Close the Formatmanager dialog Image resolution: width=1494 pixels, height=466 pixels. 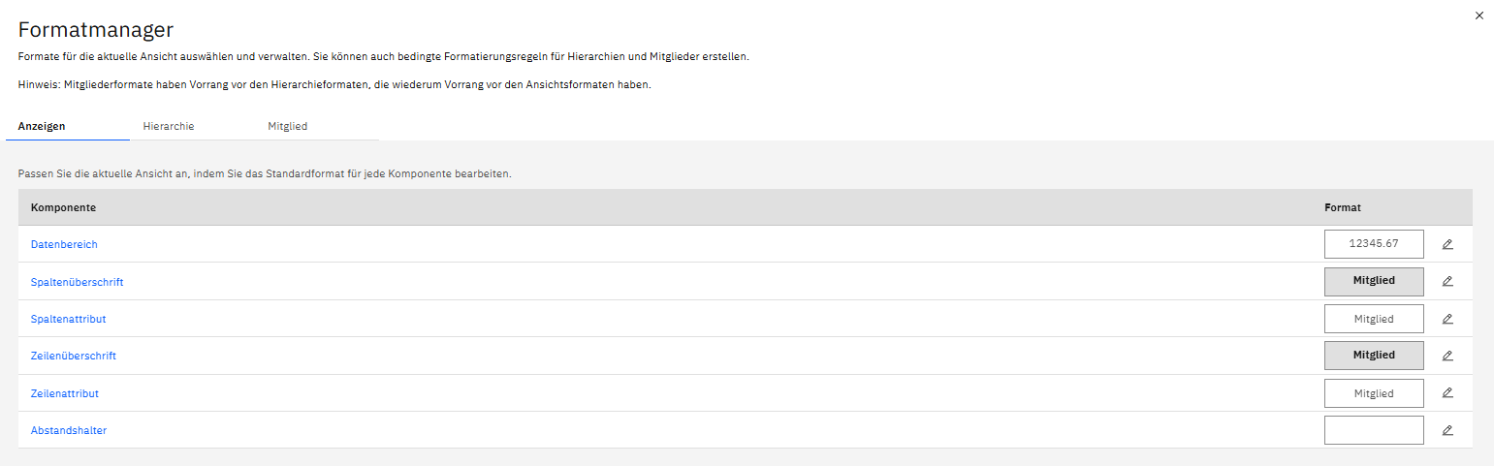click(x=1478, y=16)
